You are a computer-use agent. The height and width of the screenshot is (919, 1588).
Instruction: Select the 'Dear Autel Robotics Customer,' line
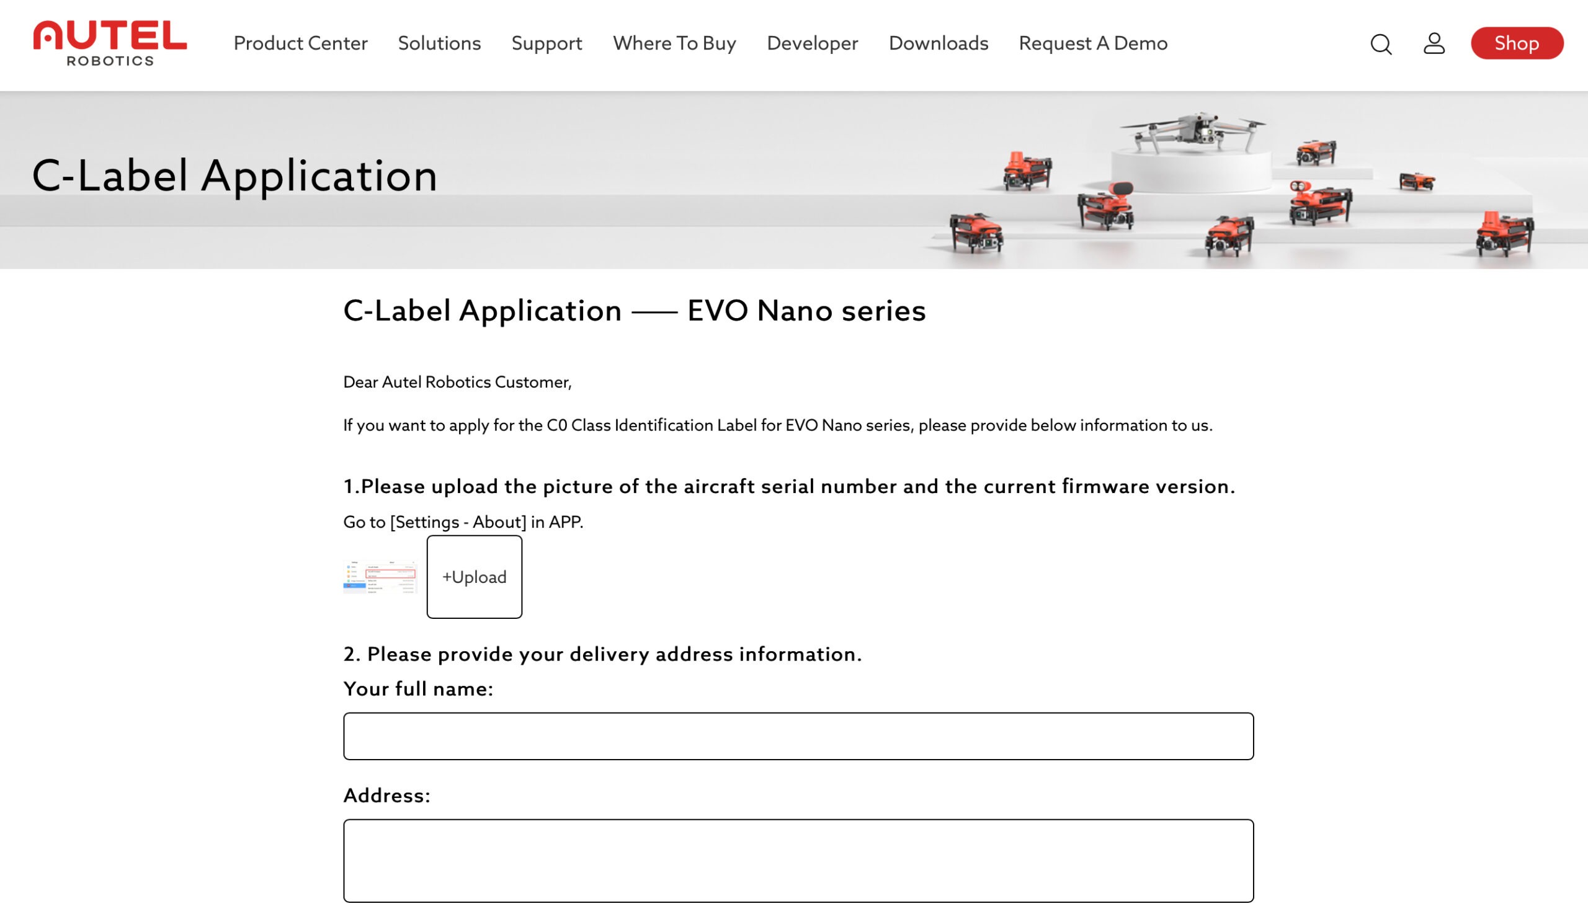pyautogui.click(x=457, y=382)
